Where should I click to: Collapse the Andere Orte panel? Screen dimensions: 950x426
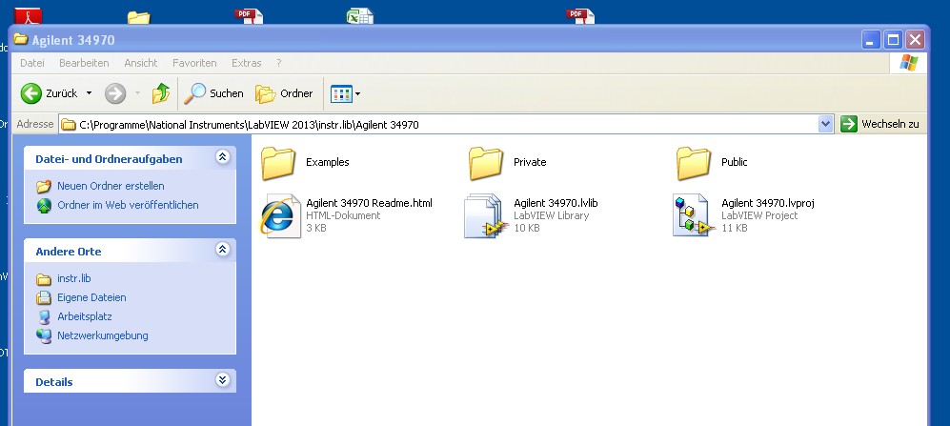pyautogui.click(x=222, y=250)
